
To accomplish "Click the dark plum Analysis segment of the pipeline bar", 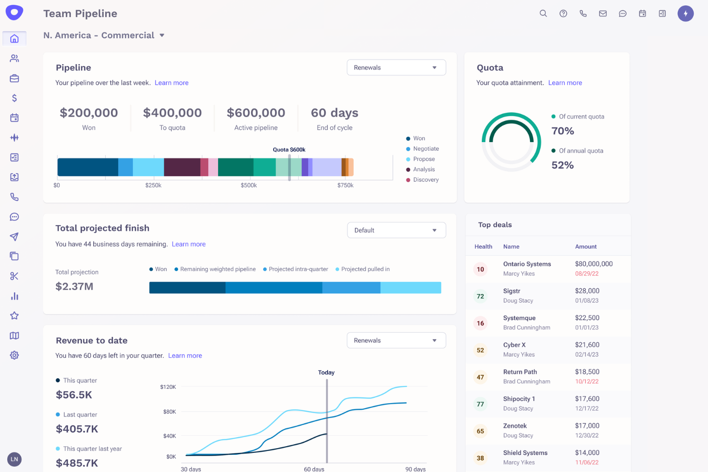I will tap(182, 167).
